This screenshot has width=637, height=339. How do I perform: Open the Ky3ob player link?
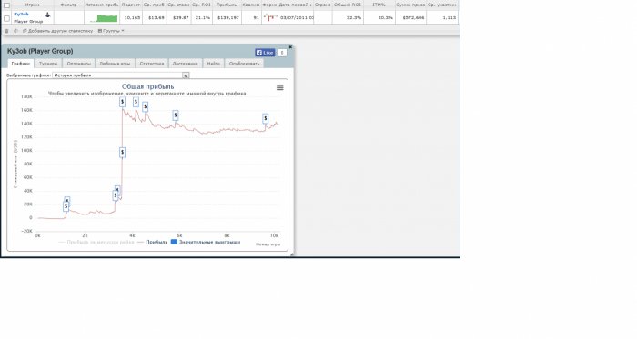point(21,15)
